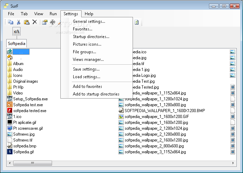Click the Paste clipboard icon
Image resolution: width=243 pixels, height=173 pixels.
(x=27, y=22)
